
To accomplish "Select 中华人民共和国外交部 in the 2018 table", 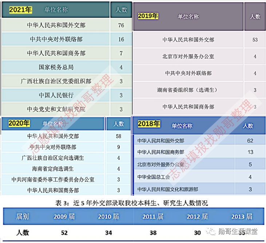I will coord(160,140).
